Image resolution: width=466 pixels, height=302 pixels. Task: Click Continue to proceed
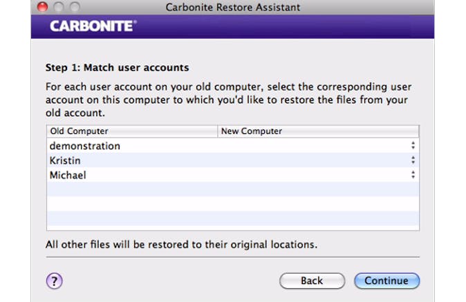pyautogui.click(x=386, y=281)
